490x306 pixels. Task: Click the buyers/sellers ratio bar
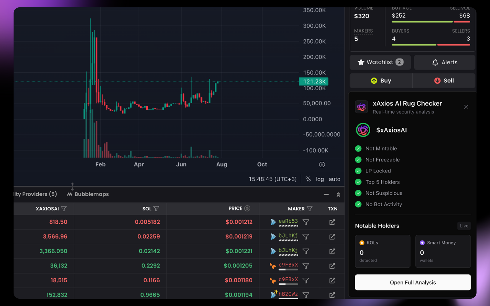pos(431,45)
